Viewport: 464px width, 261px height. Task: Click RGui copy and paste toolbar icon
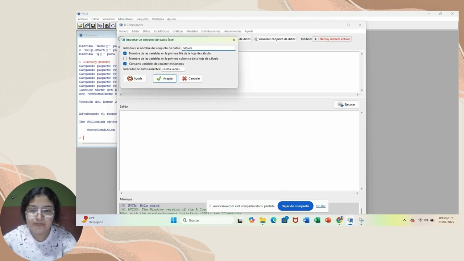pyautogui.click(x=113, y=26)
